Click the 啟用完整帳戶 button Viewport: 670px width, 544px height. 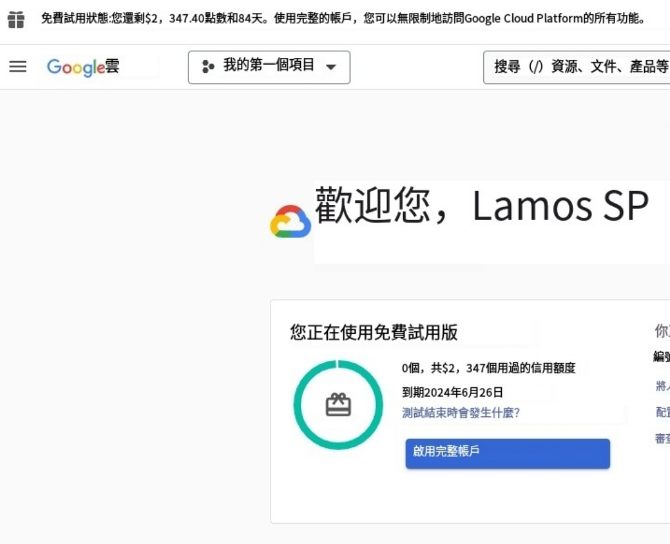click(x=508, y=453)
